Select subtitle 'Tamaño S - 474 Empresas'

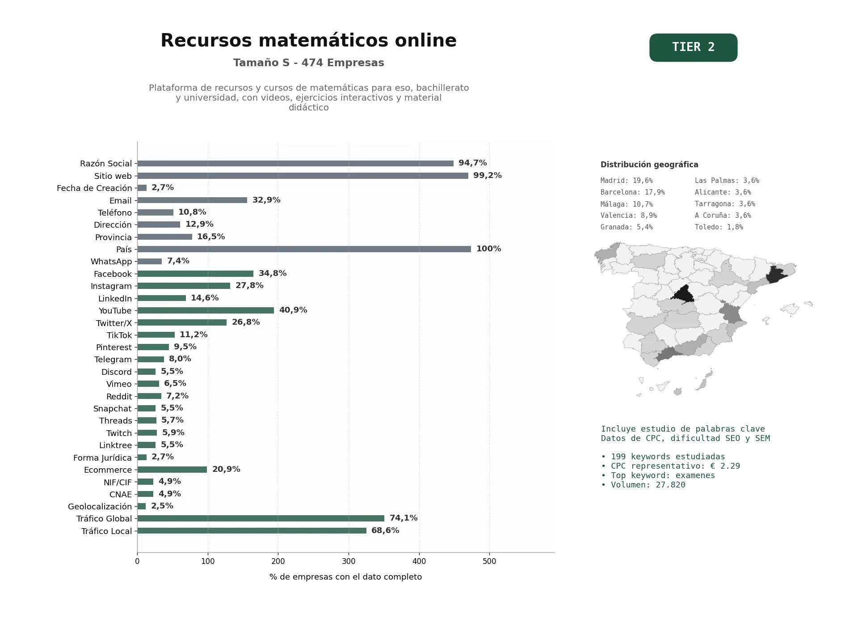pos(308,63)
